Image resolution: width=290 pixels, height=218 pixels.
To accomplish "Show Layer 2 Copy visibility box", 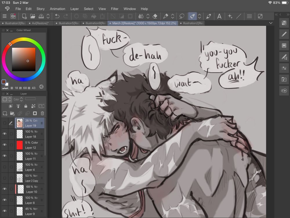I will coord(5,178).
